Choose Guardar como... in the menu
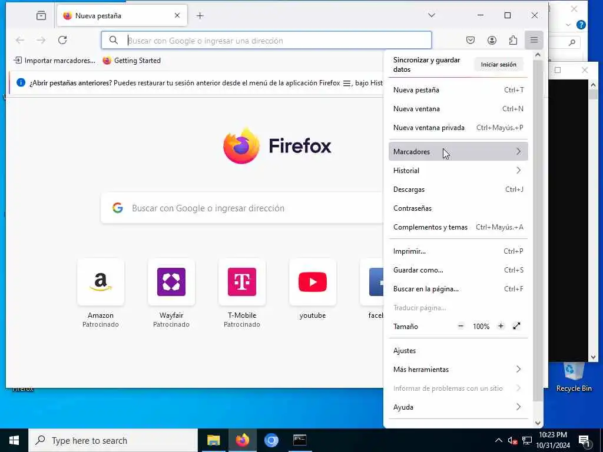Viewport: 603px width, 452px height. 458,270
